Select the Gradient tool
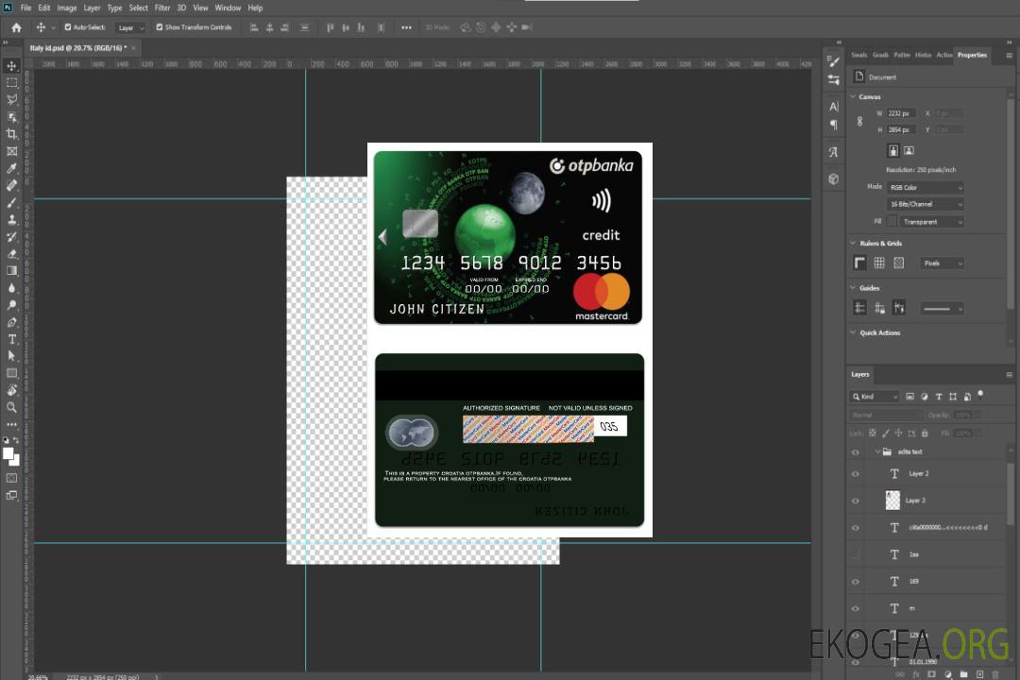 point(11,271)
